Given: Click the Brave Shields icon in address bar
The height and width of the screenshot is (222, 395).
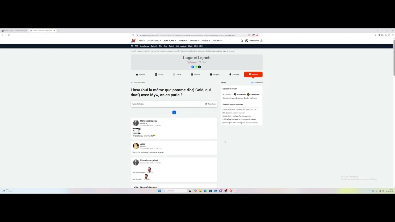Looking at the screenshot, I should tap(254, 35).
